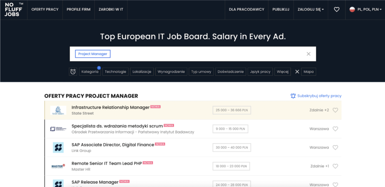Click the alarm clock filter icon

pos(73,72)
